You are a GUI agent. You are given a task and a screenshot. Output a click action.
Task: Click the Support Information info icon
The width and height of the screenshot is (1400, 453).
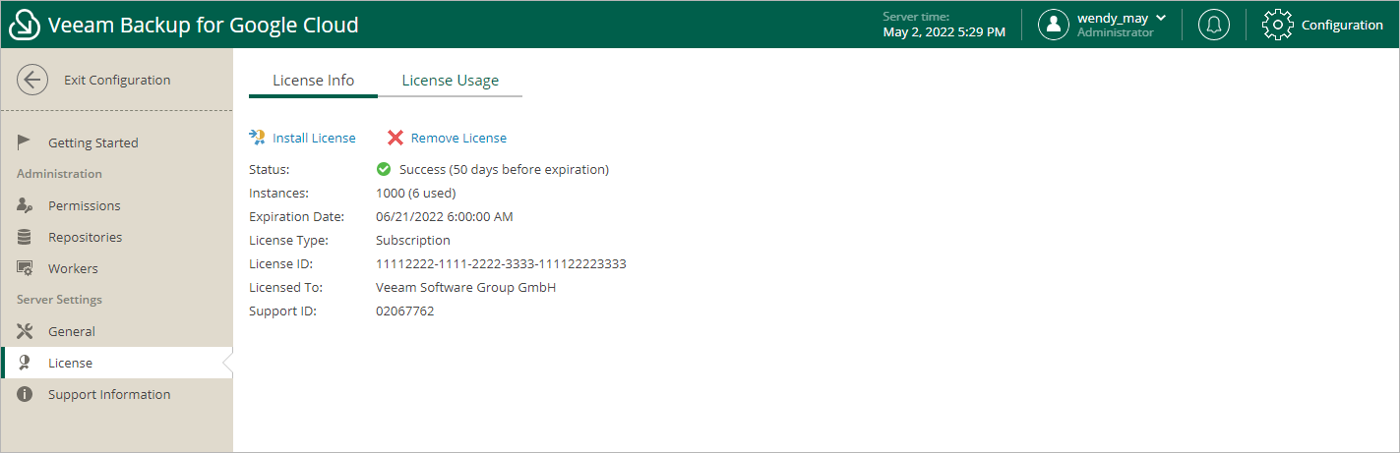[x=26, y=394]
